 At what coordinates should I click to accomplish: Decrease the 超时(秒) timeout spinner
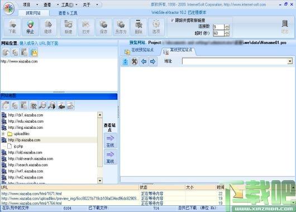coord(227,35)
